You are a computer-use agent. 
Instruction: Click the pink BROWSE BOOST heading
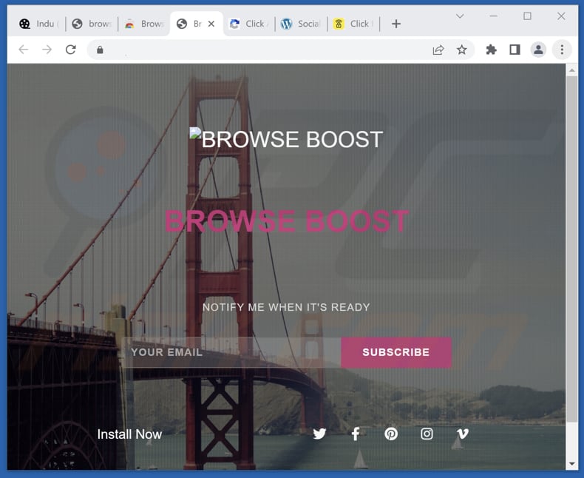pyautogui.click(x=287, y=221)
